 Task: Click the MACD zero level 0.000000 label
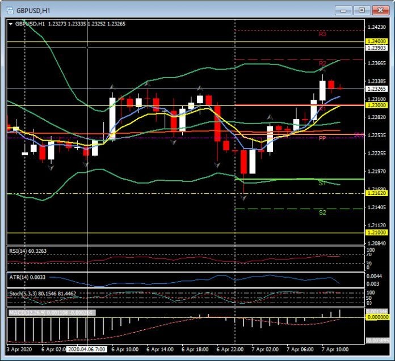click(x=377, y=317)
